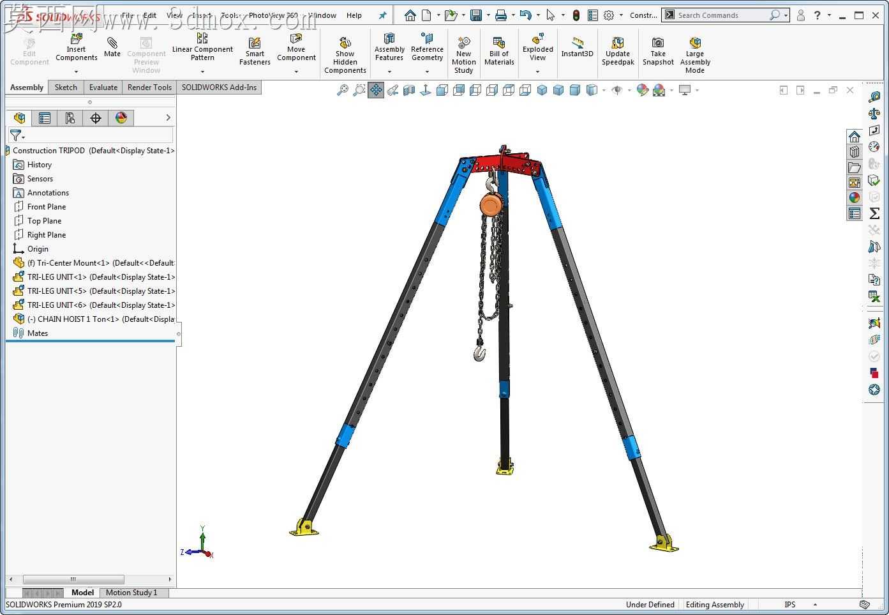Open Linear Component Pattern dropdown arrow
The image size is (889, 615).
tap(202, 72)
